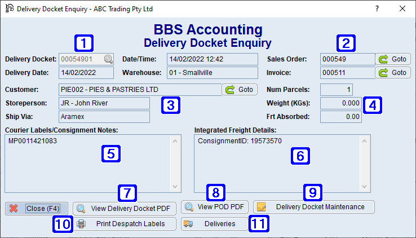Go to customer PIE002 record
The height and width of the screenshot is (238, 416).
coord(240,90)
